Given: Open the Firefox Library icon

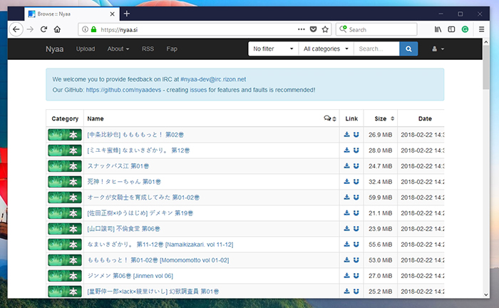Looking at the screenshot, I should pos(438,30).
